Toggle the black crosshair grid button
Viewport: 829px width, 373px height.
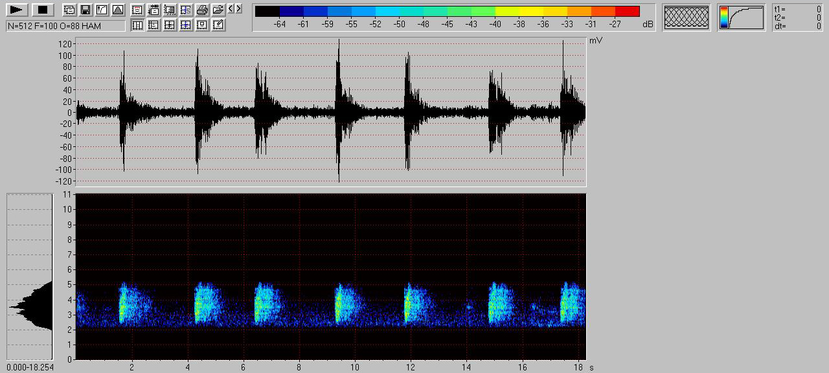[170, 25]
